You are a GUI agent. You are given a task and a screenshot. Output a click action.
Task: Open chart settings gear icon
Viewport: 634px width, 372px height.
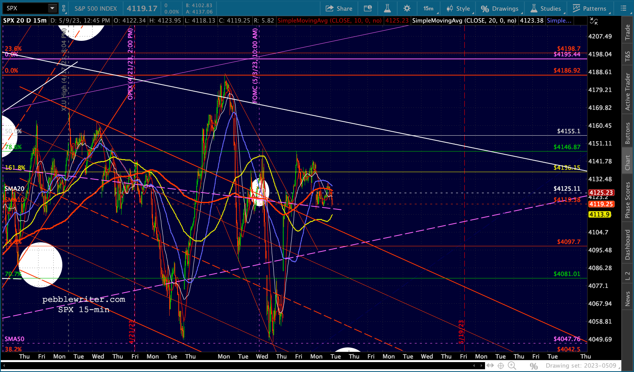coord(407,8)
